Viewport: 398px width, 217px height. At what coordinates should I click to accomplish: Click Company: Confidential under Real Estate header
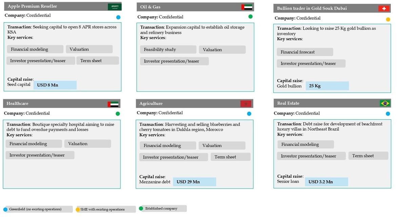[297, 113]
